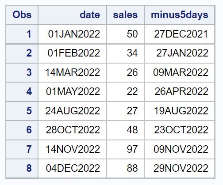Select sales value 97
The width and height of the screenshot is (223, 185).
(x=125, y=149)
